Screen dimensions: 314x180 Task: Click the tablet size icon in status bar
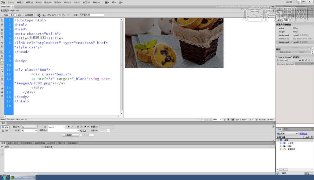228,120
